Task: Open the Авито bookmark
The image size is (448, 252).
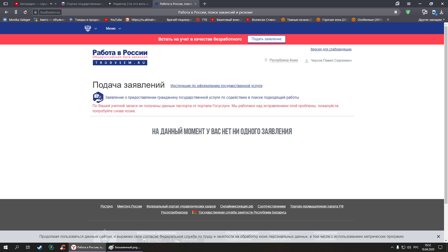Action: (49, 19)
